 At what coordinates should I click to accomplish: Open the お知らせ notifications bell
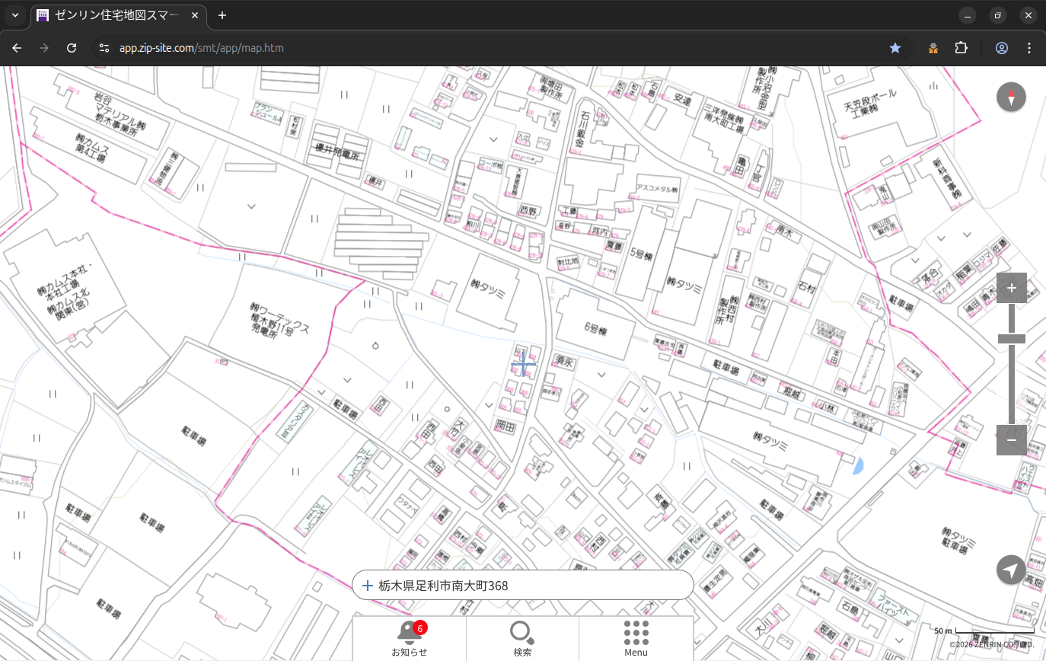point(410,638)
